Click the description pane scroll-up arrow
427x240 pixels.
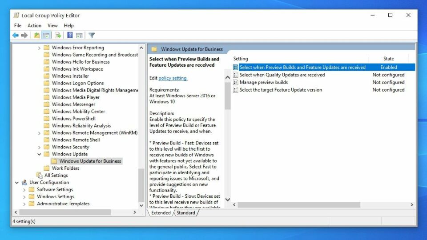[228, 77]
